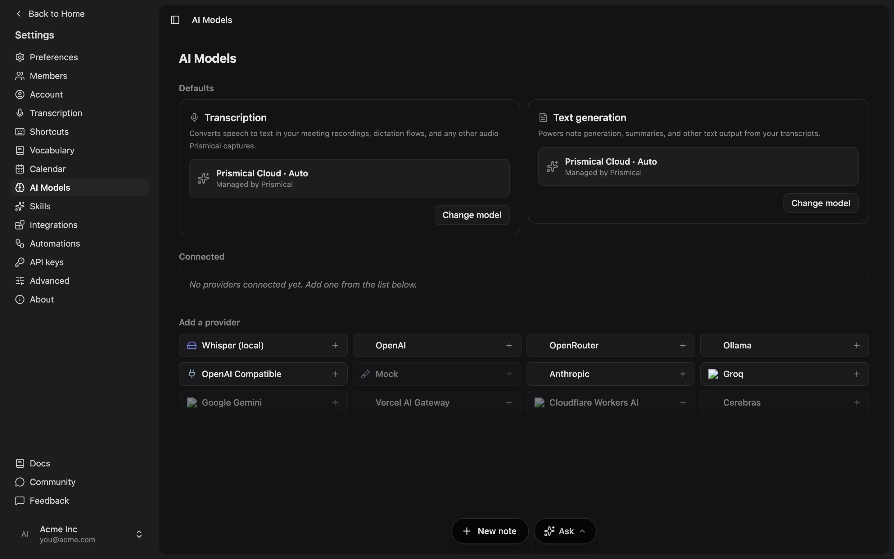
Task: Create a New note
Action: pos(490,531)
